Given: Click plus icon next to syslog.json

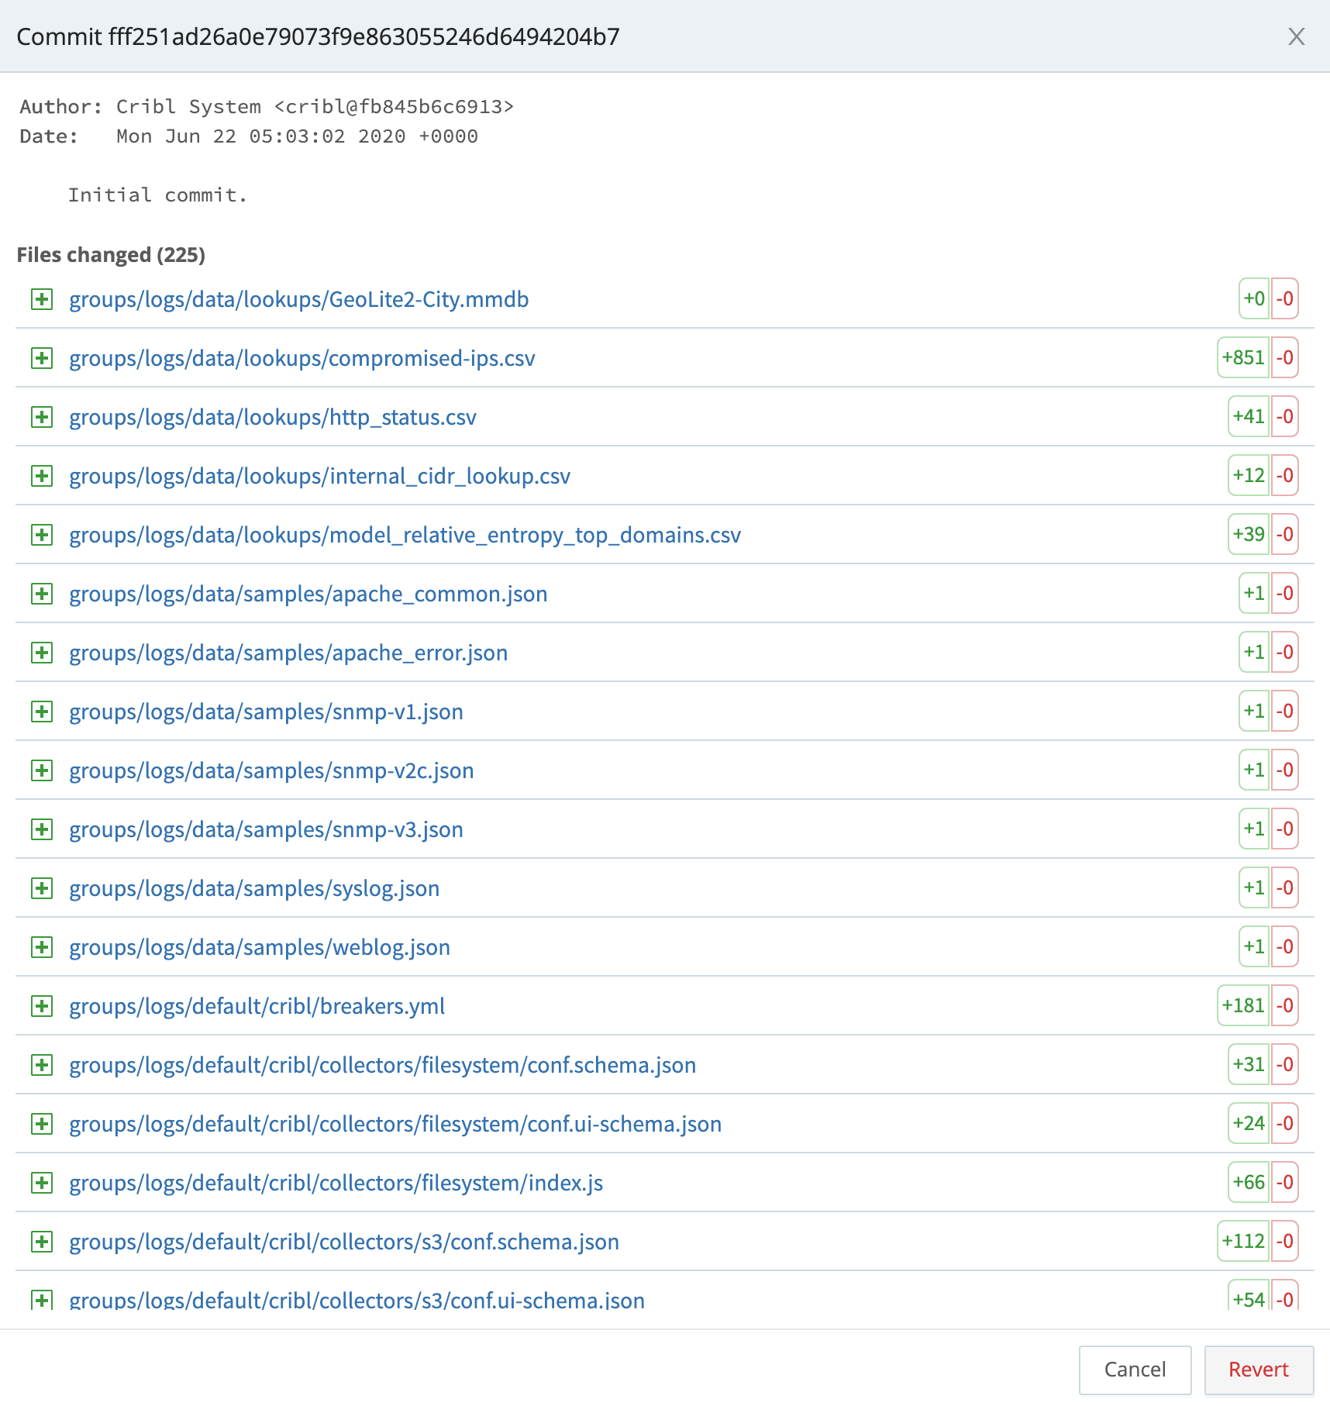Looking at the screenshot, I should click(42, 888).
